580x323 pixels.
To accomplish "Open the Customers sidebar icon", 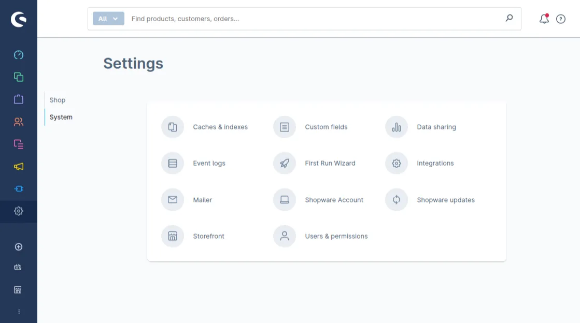I will click(19, 122).
